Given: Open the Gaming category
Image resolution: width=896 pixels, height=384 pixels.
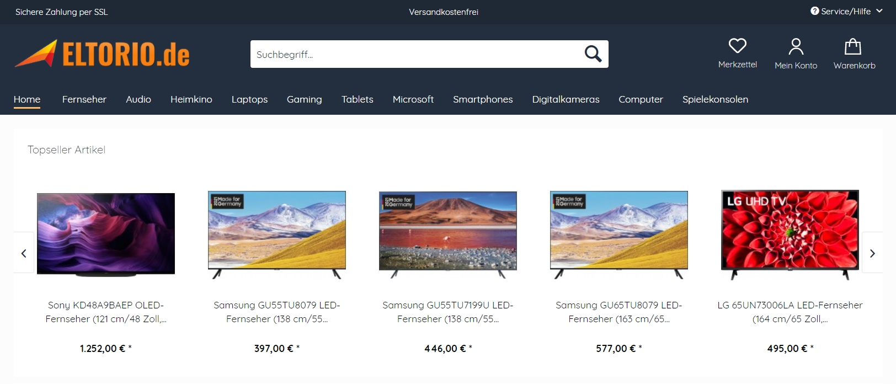Looking at the screenshot, I should 304,99.
